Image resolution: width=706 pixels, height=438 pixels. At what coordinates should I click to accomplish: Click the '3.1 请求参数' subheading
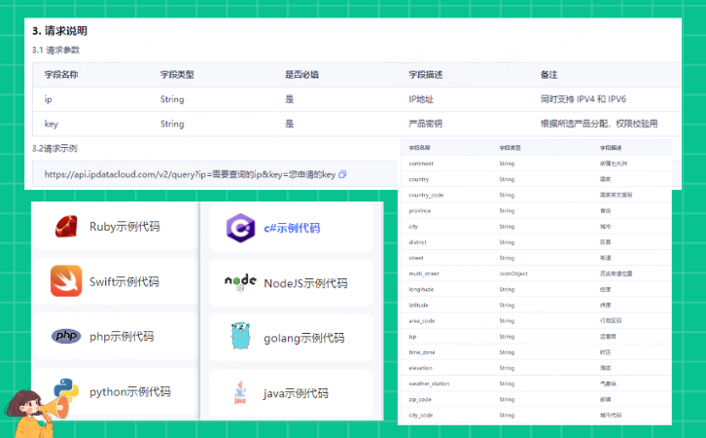55,50
